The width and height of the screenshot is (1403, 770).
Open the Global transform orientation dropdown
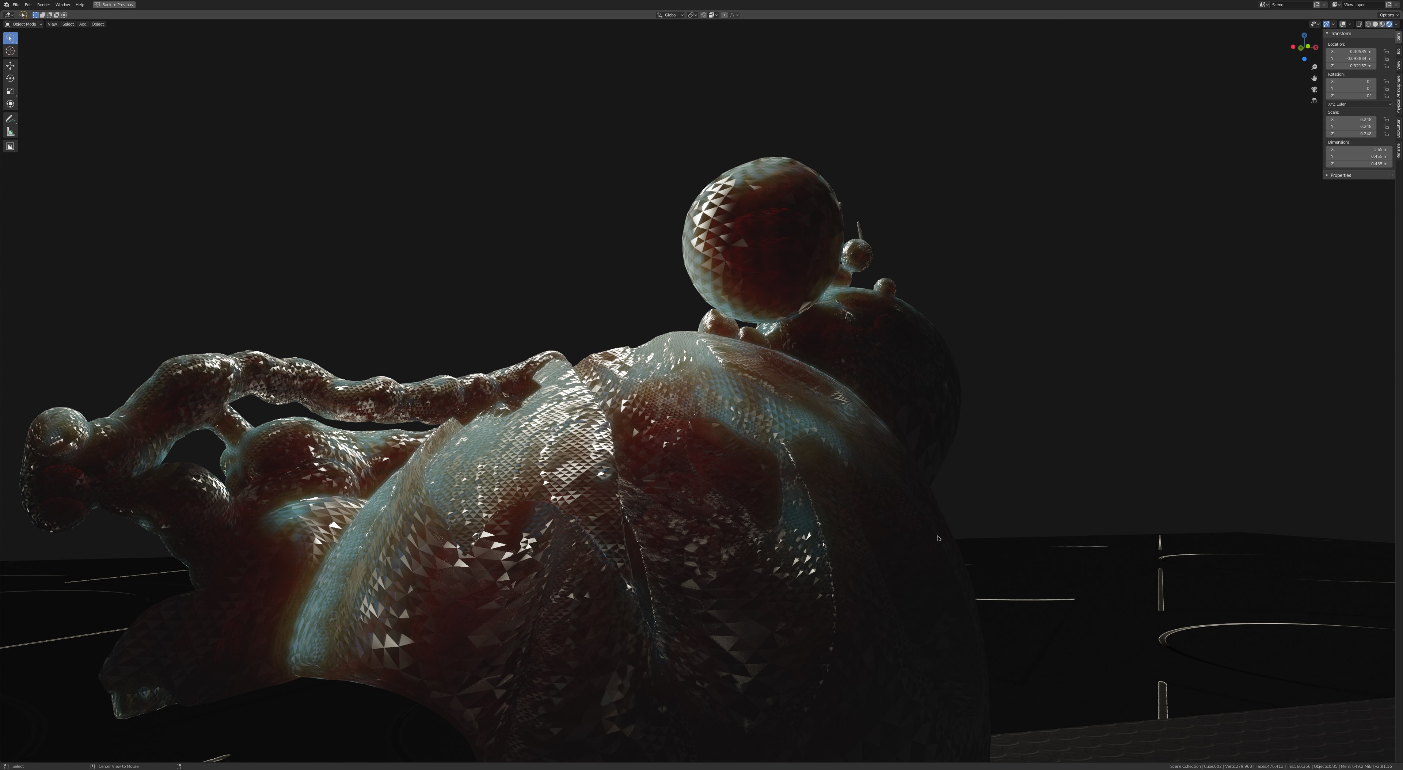point(670,15)
